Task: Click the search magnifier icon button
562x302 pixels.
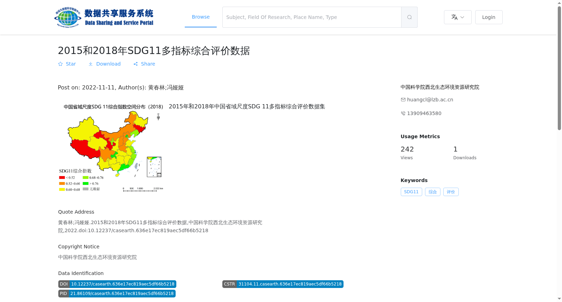Action: [409, 17]
